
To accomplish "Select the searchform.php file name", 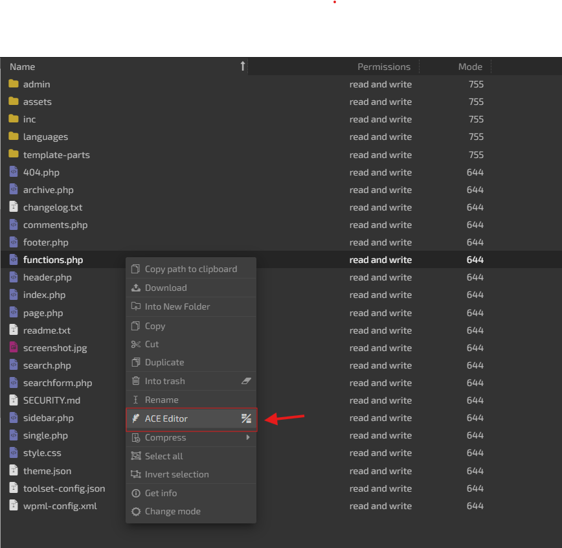I will tap(58, 383).
